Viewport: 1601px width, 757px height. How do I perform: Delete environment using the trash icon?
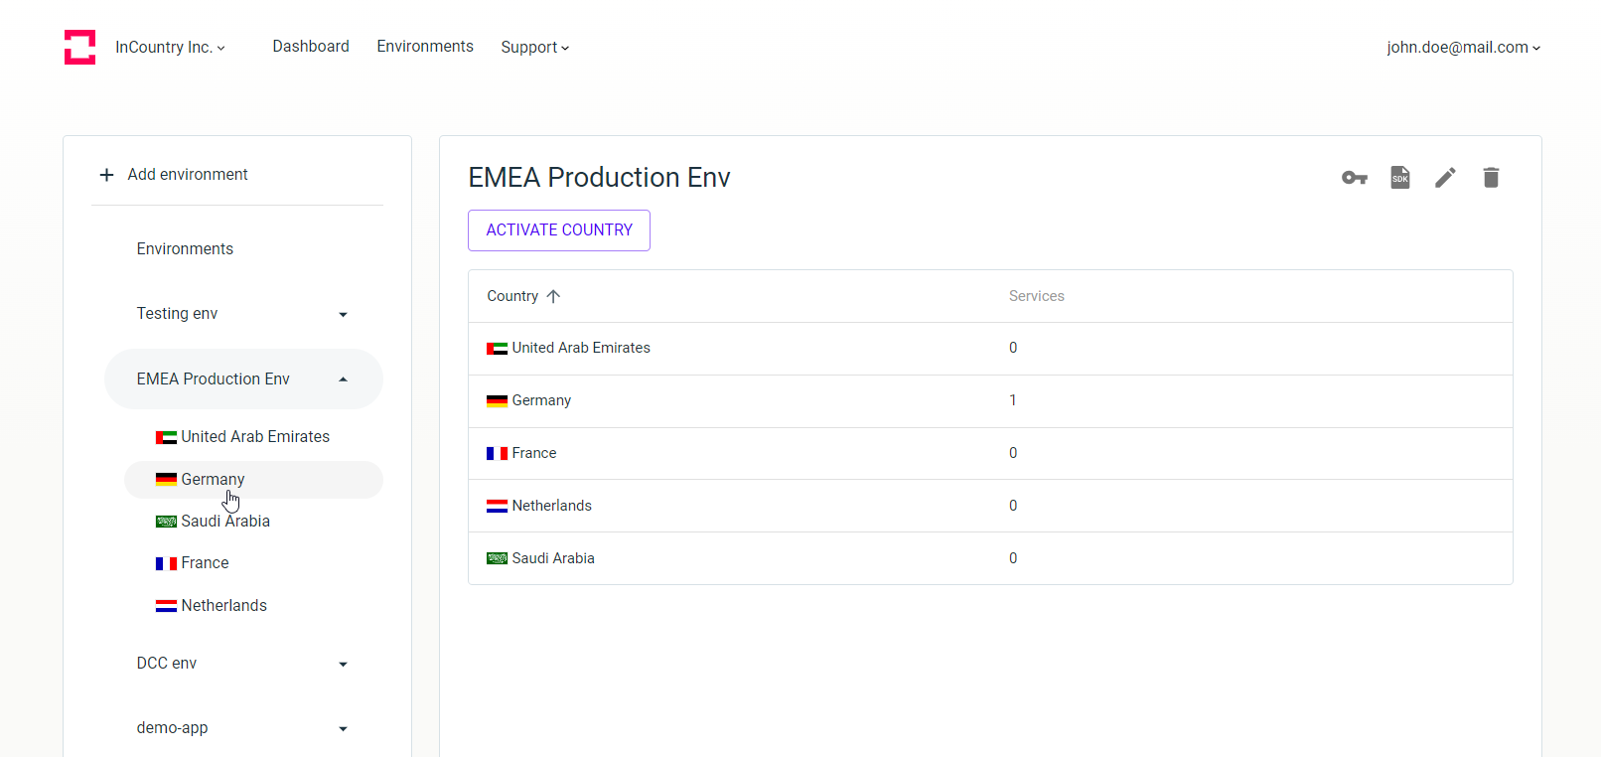1490,178
